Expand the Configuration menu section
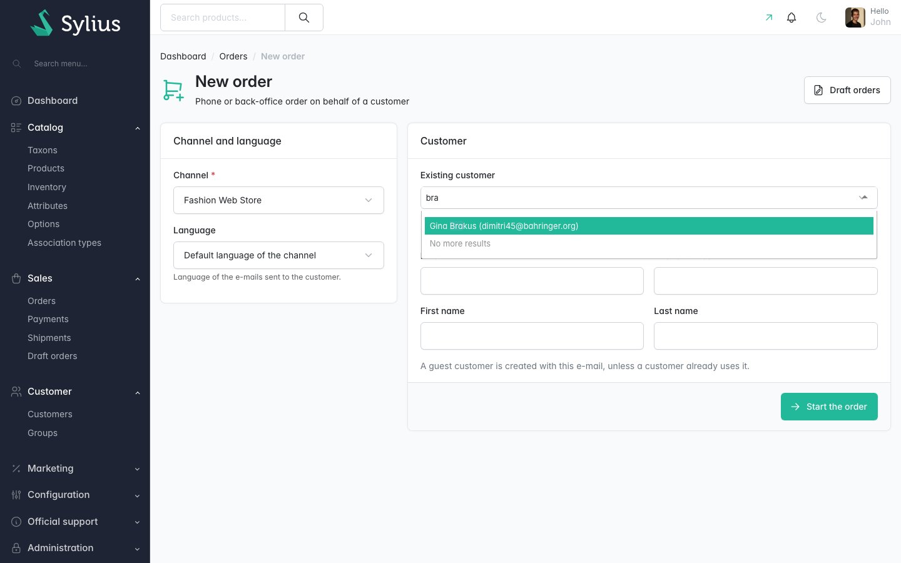Screen dimensions: 901x563 (137, 495)
